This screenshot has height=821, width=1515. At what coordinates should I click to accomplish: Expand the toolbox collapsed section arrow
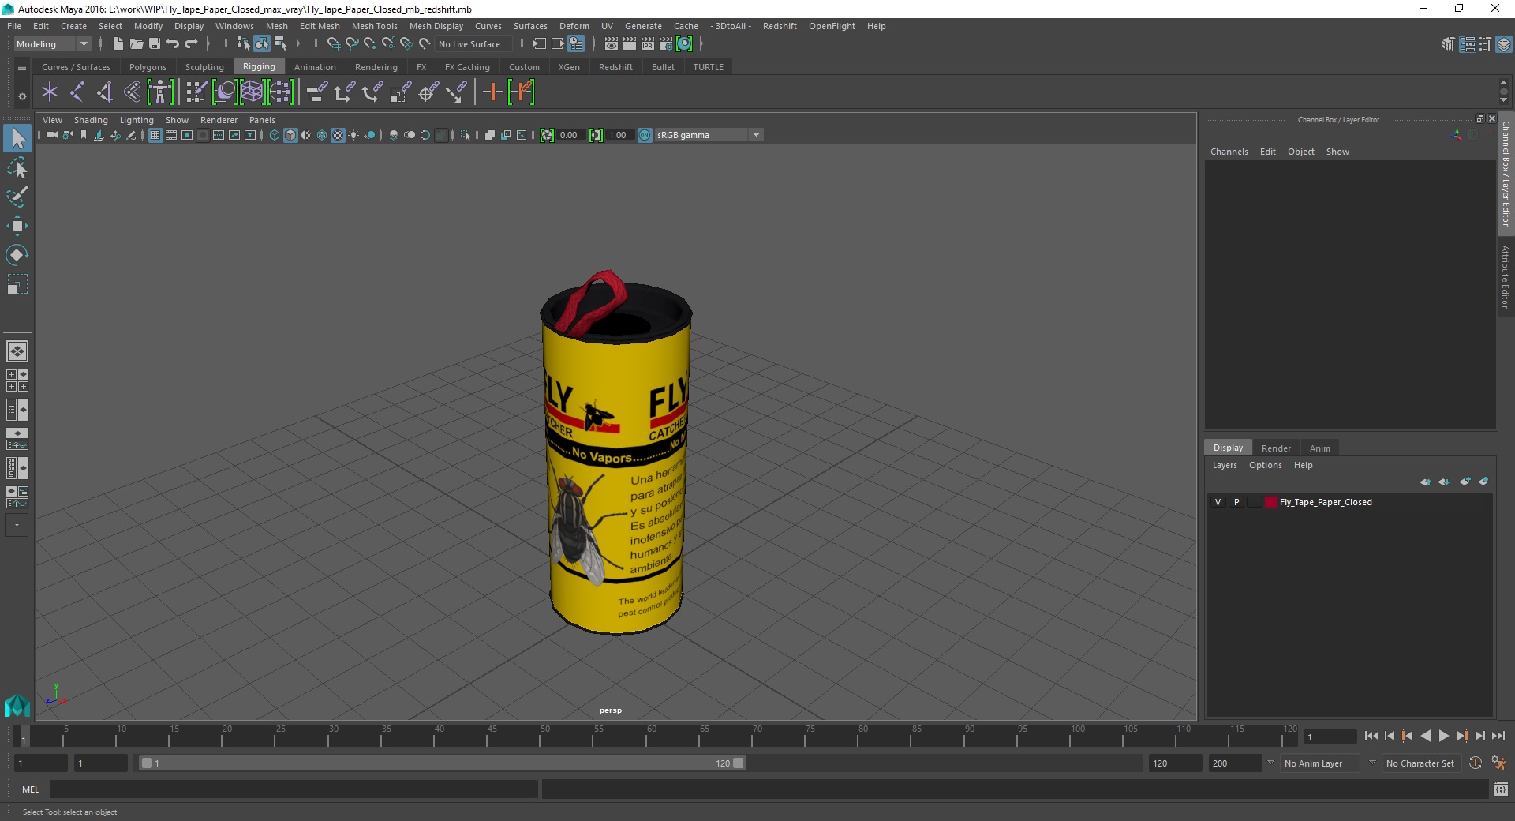click(17, 525)
